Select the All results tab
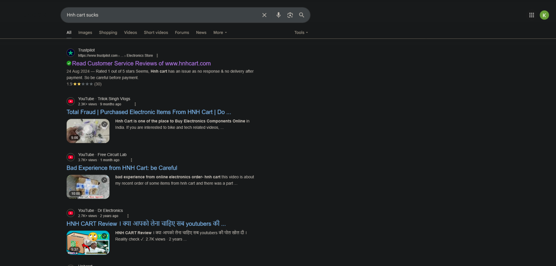This screenshot has width=556, height=266. coord(69,32)
